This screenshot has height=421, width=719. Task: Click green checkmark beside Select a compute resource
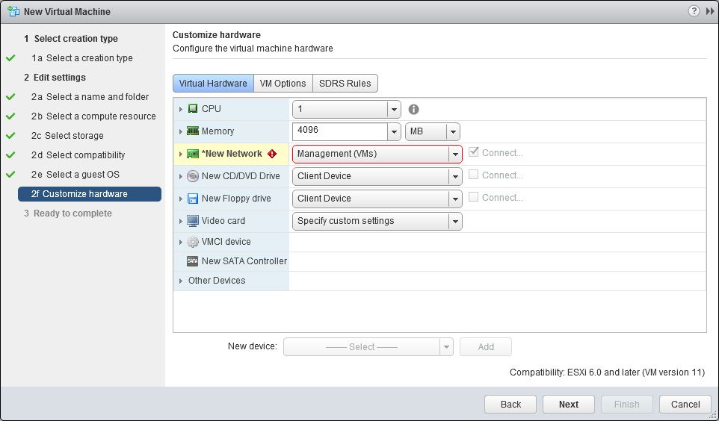point(10,116)
